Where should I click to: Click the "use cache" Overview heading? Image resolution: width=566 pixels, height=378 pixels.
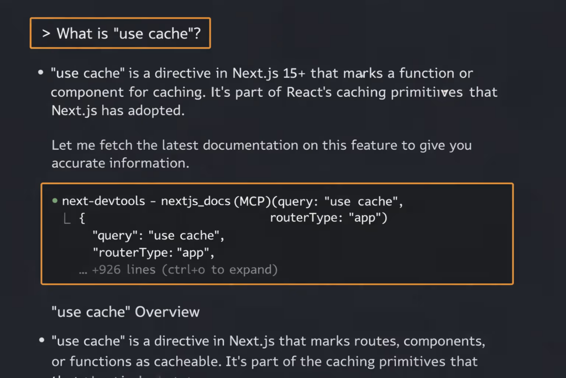click(x=125, y=312)
